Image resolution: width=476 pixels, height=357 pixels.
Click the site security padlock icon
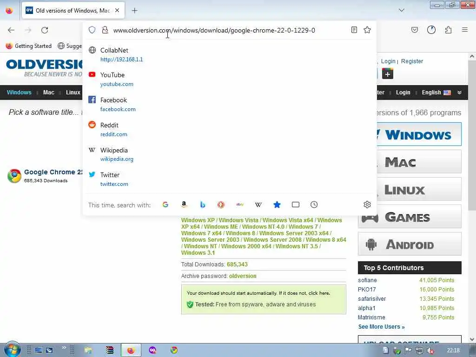click(105, 30)
